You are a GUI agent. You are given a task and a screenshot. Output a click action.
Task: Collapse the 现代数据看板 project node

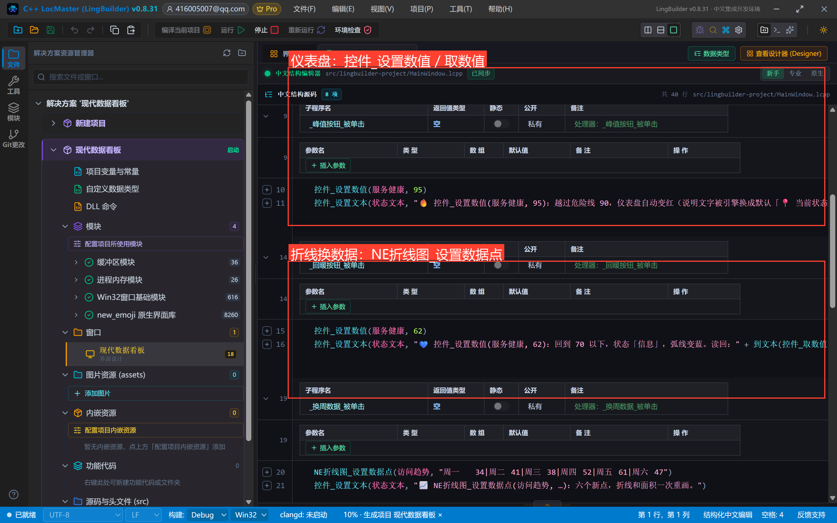(54, 150)
